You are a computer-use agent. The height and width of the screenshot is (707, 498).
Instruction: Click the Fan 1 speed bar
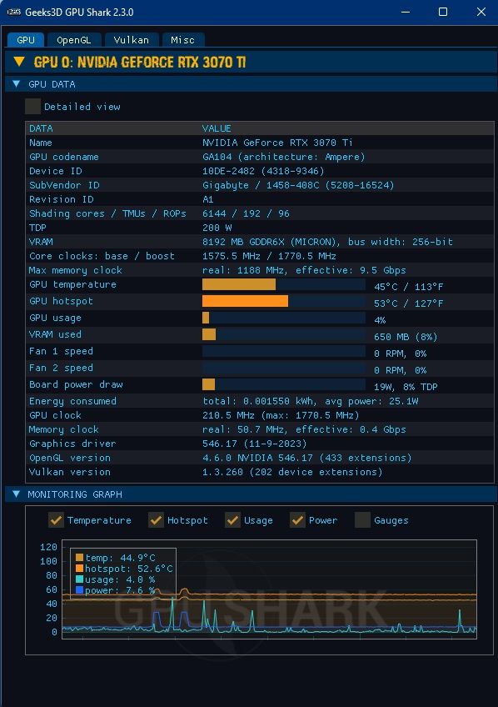(x=284, y=351)
